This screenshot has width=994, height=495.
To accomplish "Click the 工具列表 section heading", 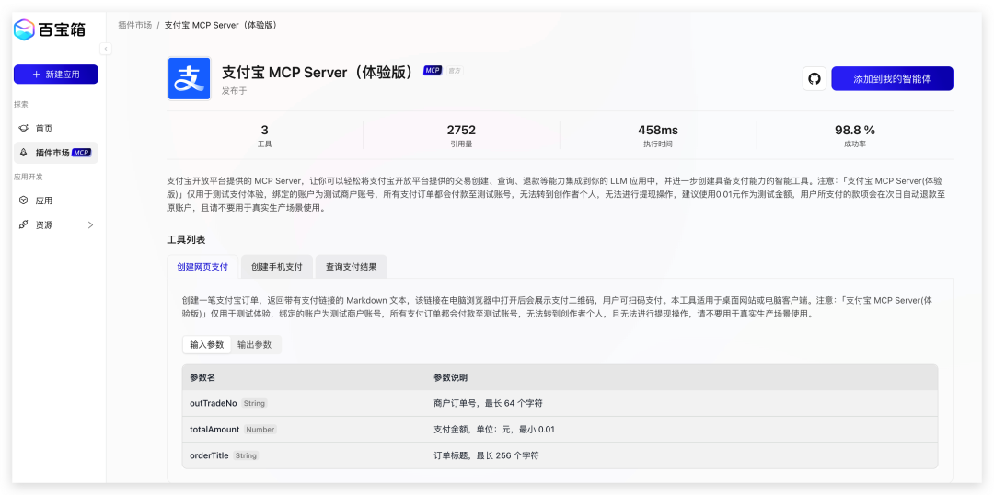I will point(186,239).
